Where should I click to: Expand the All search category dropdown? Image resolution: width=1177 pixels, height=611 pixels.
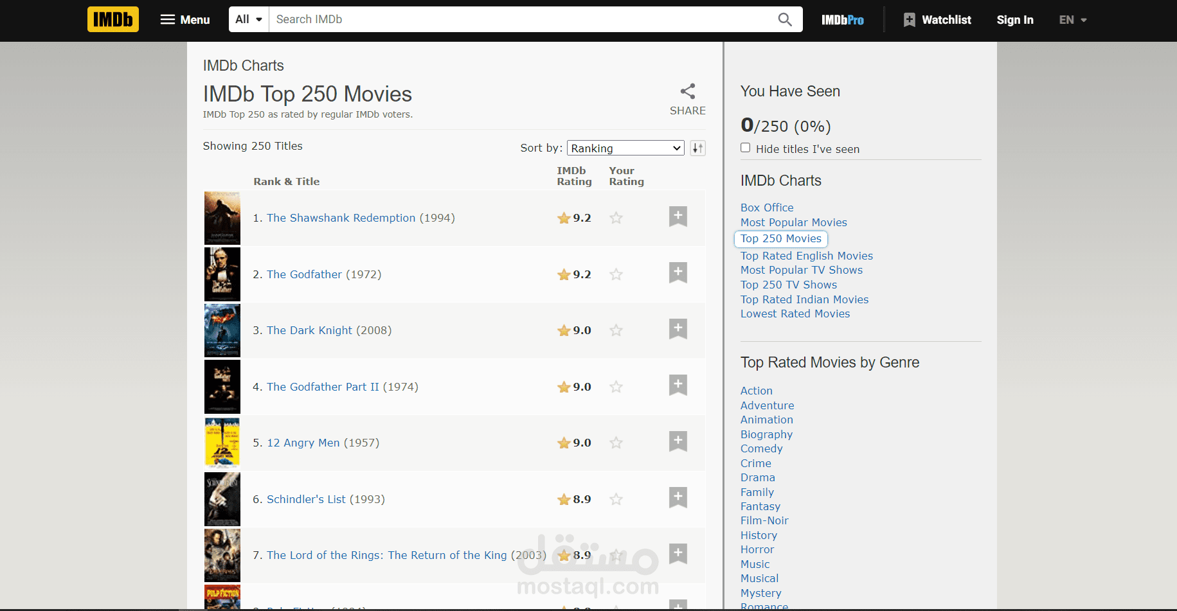coord(249,19)
